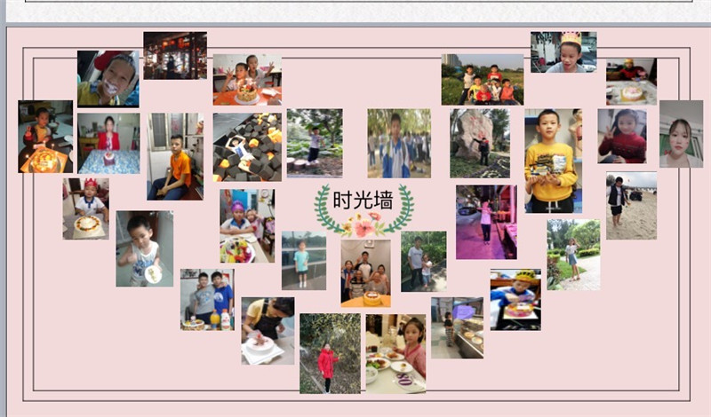Select person standing beside large rock photo
711x417 pixels.
480,143
